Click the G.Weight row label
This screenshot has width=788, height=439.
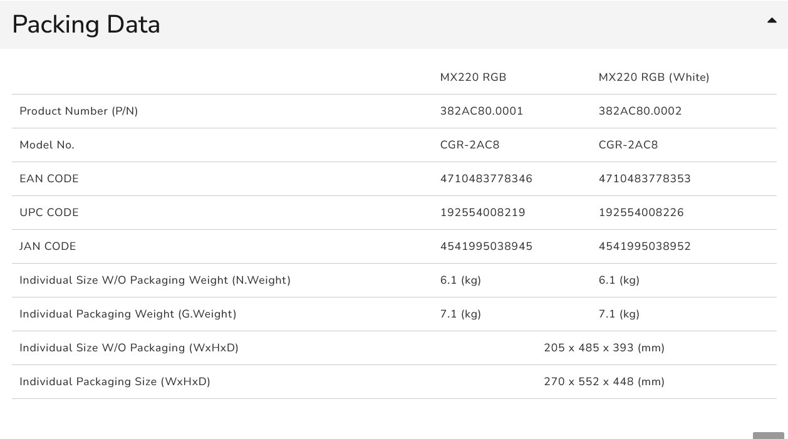point(128,314)
